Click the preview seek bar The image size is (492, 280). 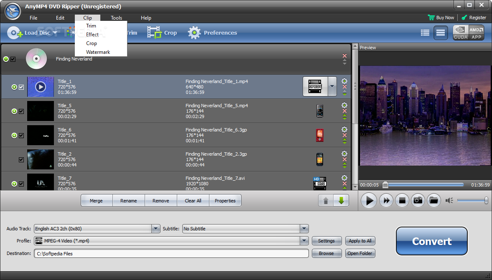[x=423, y=185]
